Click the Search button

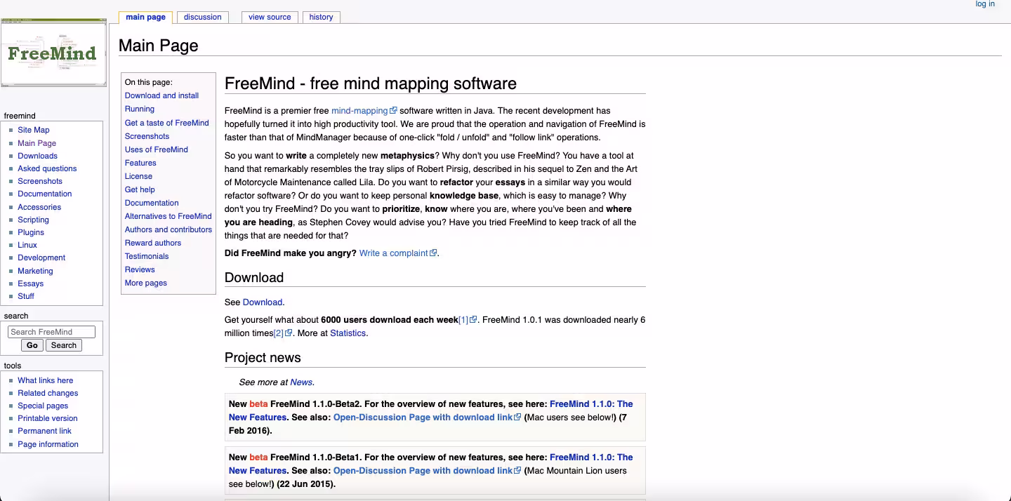coord(64,345)
